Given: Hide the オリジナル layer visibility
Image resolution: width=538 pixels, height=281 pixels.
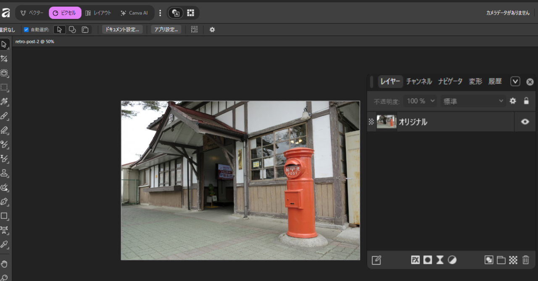Looking at the screenshot, I should (525, 122).
